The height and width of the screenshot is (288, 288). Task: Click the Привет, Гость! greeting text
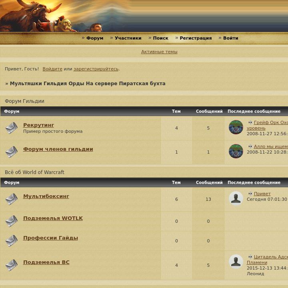22,69
